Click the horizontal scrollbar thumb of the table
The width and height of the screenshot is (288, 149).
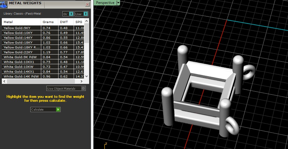point(41,81)
